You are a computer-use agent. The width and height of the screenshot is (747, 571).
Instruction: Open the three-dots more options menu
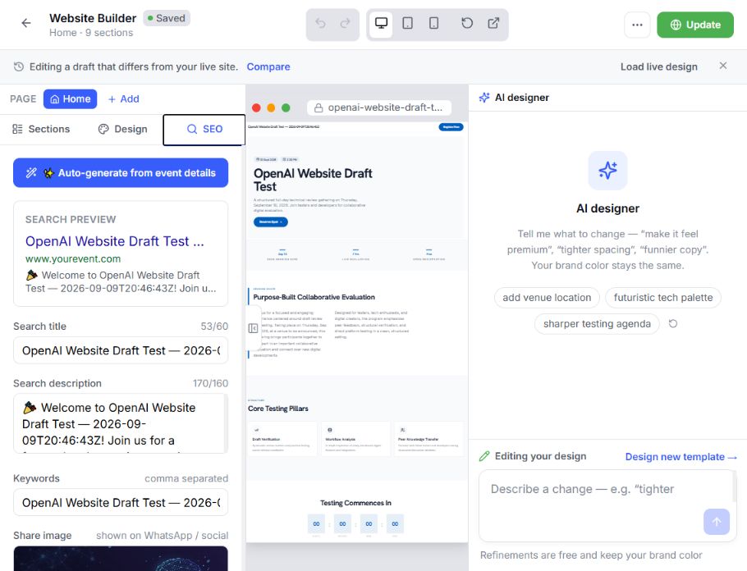637,25
